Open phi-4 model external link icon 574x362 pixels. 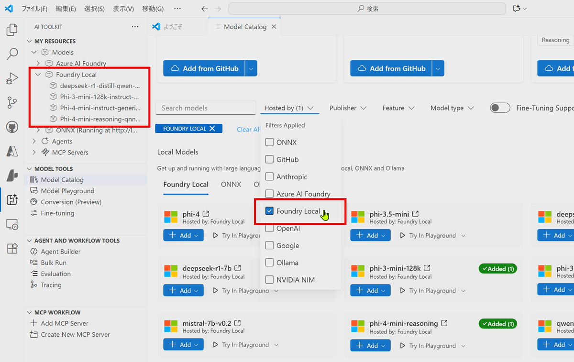tap(206, 214)
